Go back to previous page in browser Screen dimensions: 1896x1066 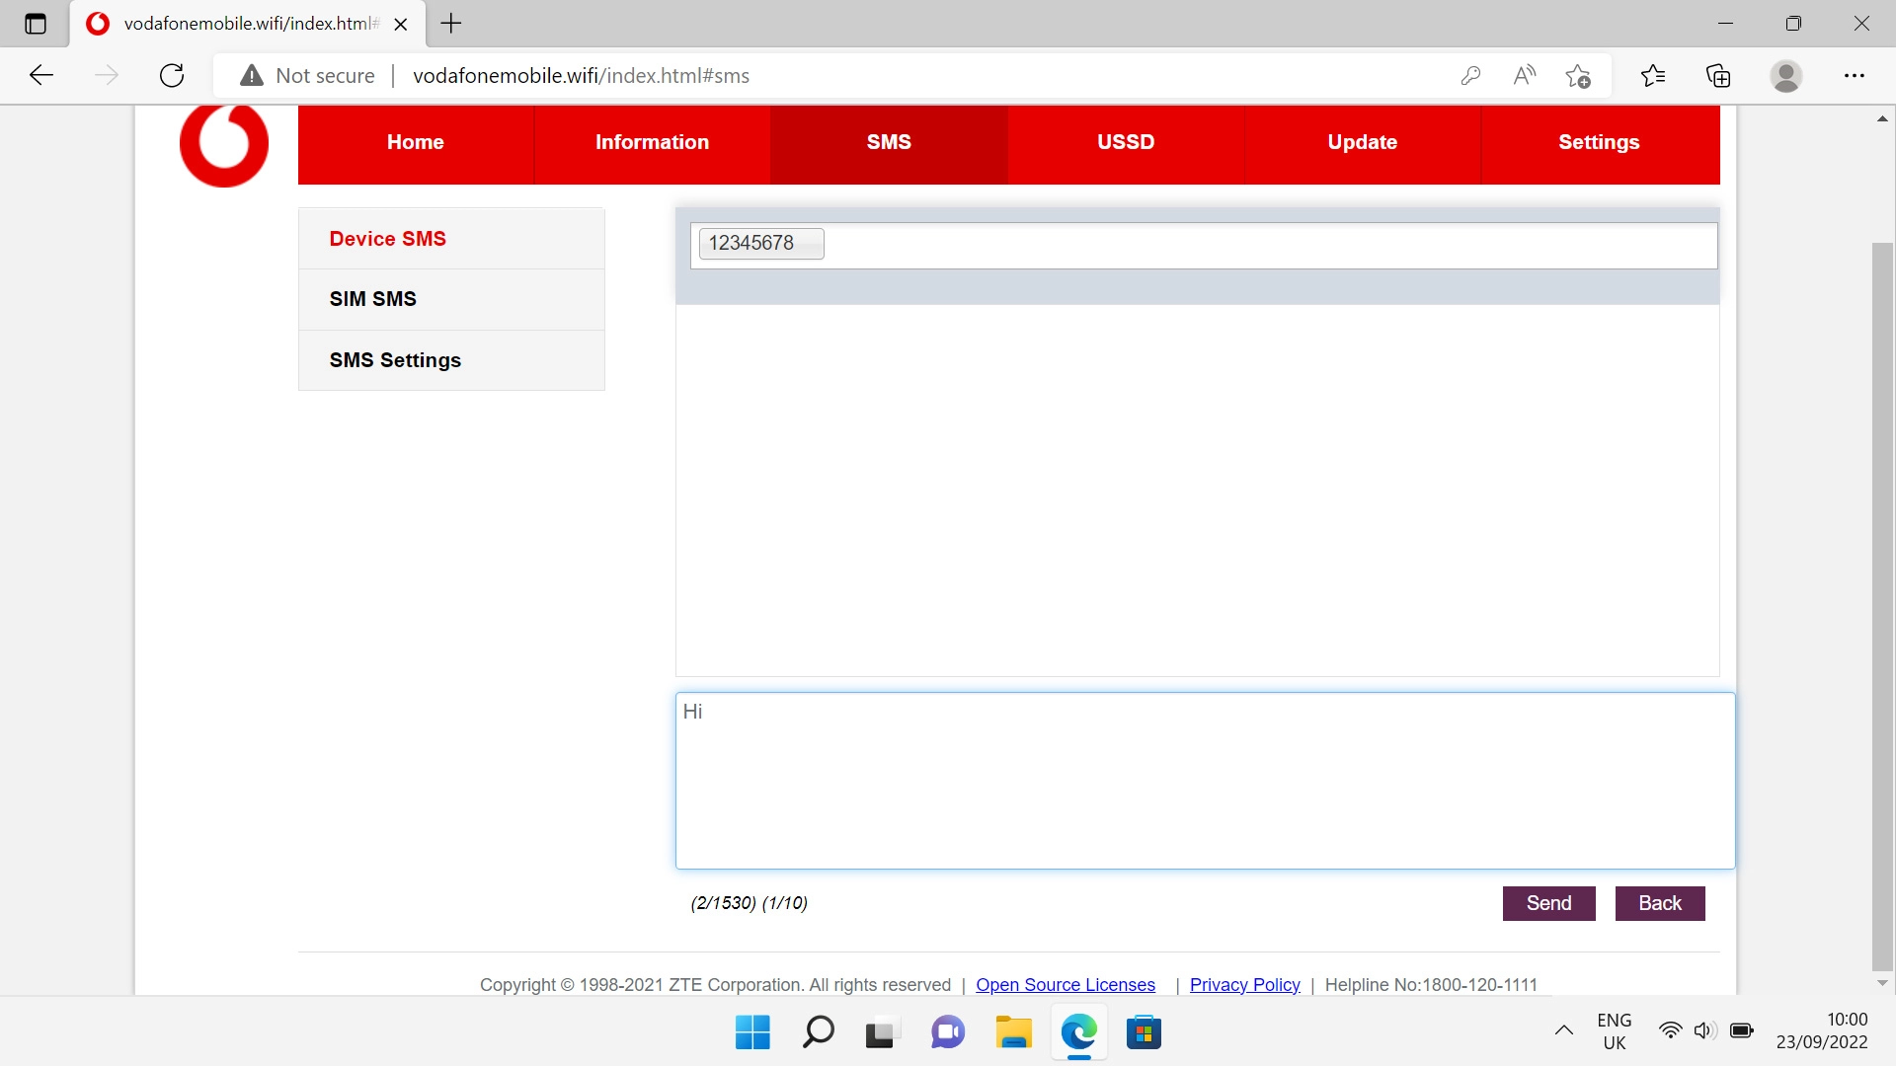[41, 75]
